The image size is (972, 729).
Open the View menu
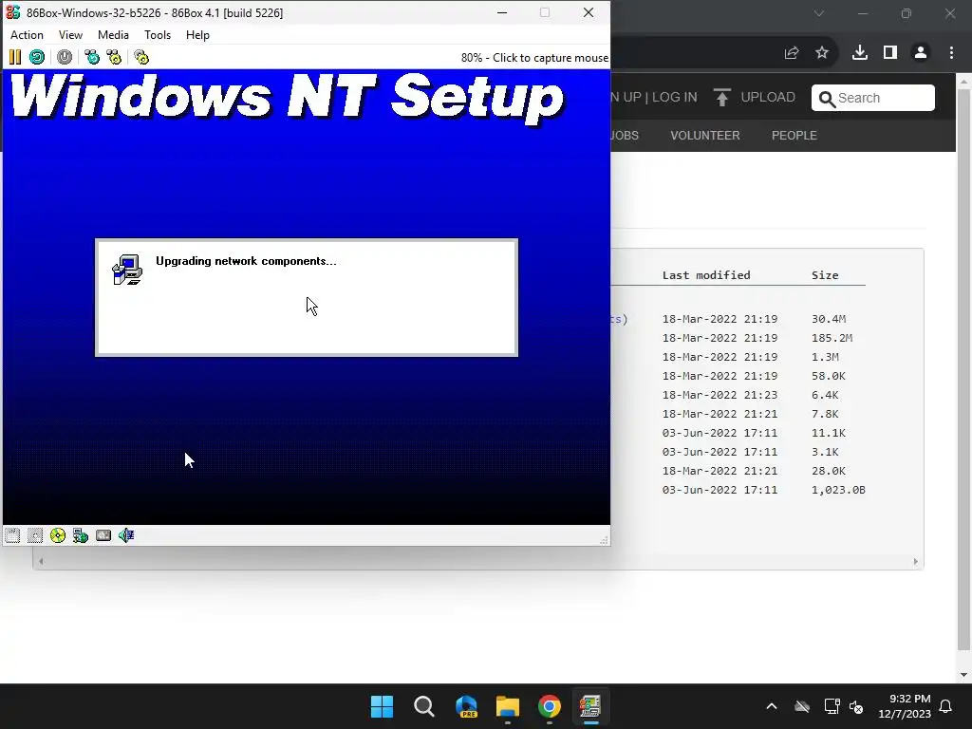[70, 35]
